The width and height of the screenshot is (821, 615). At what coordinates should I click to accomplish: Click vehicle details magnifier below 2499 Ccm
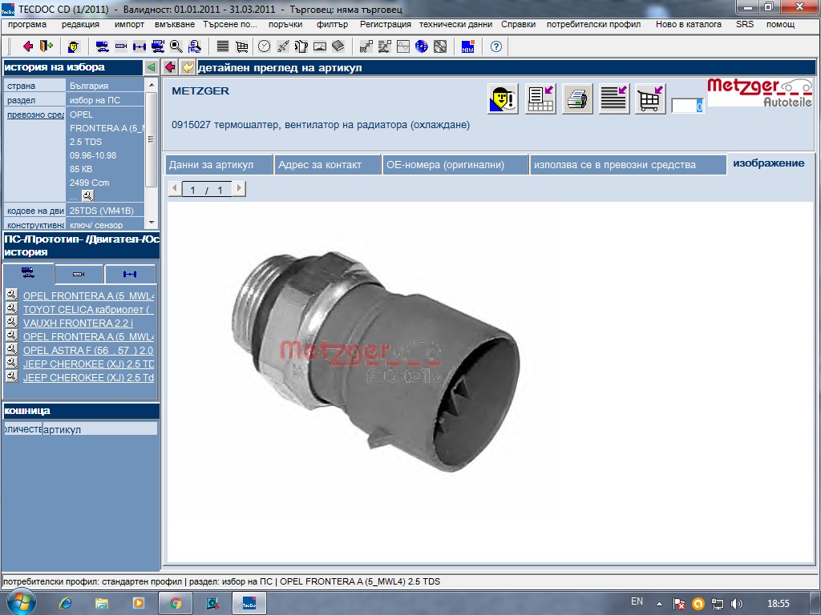[88, 195]
